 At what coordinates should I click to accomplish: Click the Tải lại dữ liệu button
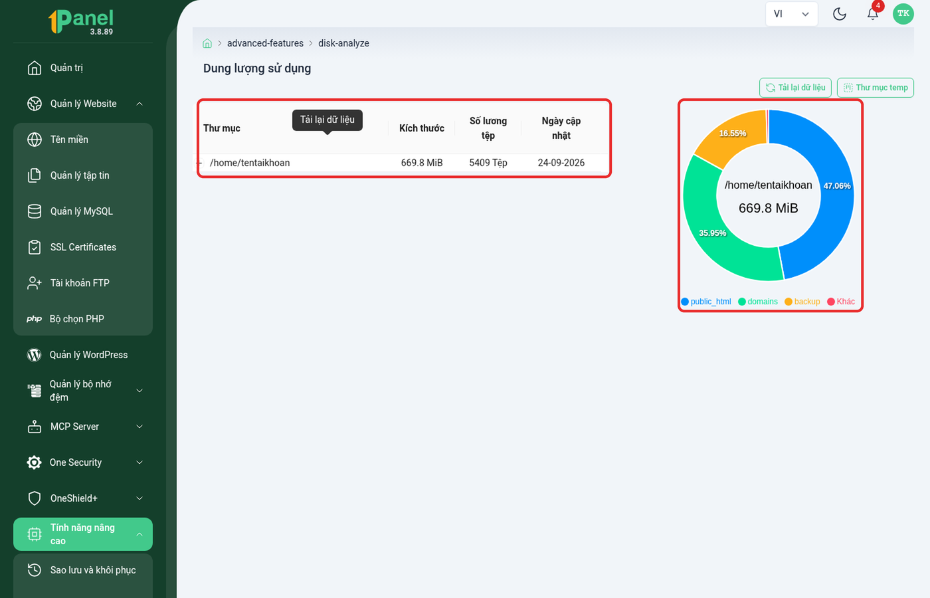(795, 88)
